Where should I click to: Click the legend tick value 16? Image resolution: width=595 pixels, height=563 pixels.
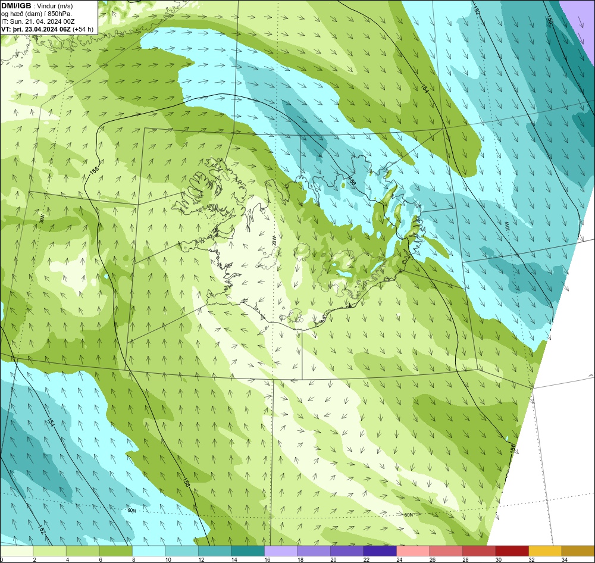[268, 559]
